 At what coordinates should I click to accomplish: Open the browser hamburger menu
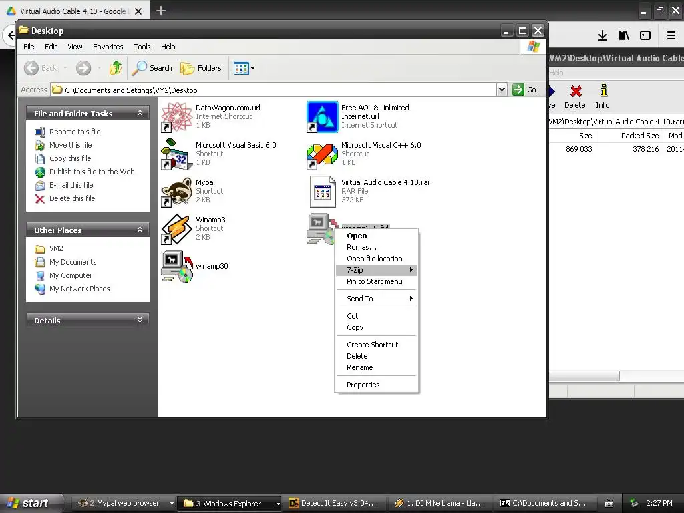pos(671,35)
